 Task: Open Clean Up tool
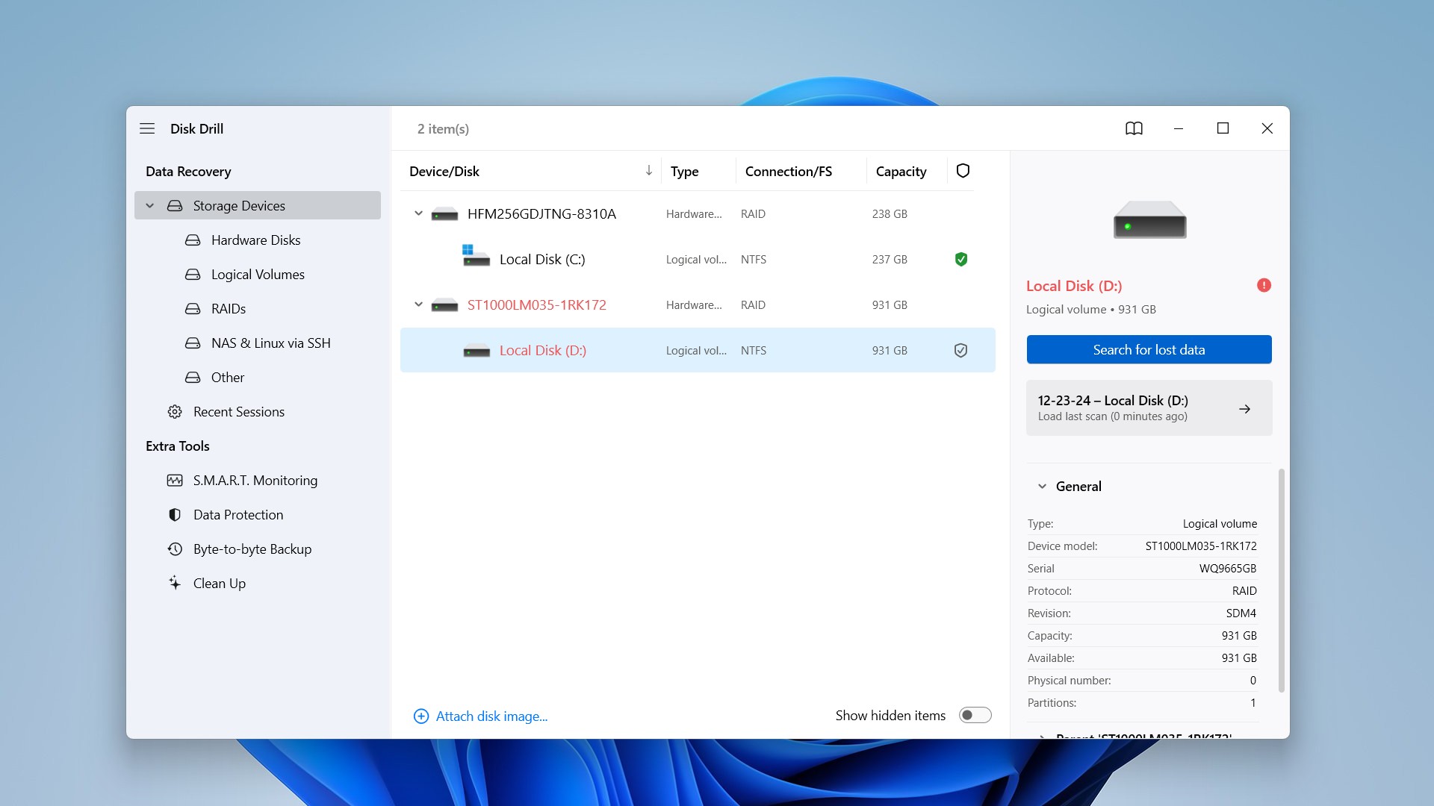[x=219, y=583]
